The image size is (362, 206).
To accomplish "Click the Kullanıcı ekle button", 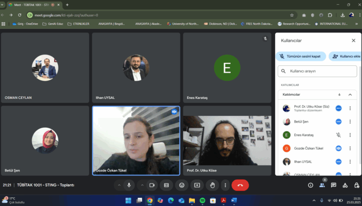I will 345,56.
